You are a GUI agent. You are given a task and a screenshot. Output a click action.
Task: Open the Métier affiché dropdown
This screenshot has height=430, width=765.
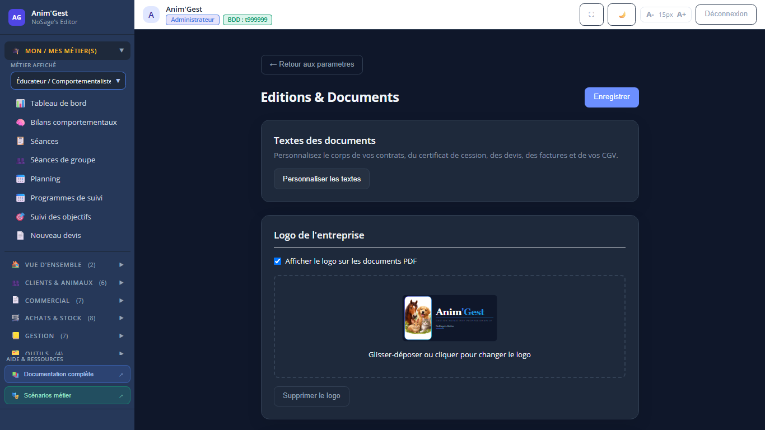(68, 81)
